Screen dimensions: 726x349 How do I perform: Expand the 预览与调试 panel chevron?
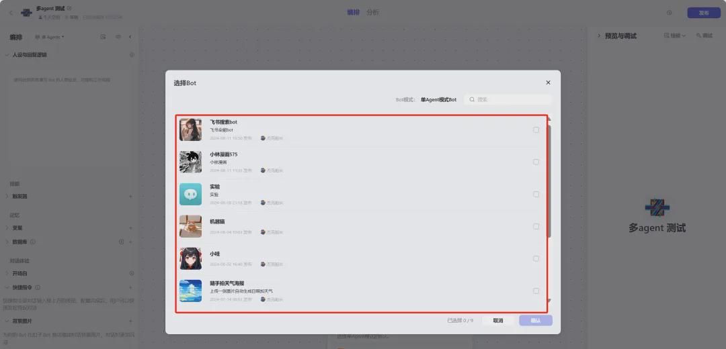pyautogui.click(x=599, y=36)
